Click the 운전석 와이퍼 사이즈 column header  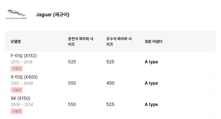click(81, 42)
